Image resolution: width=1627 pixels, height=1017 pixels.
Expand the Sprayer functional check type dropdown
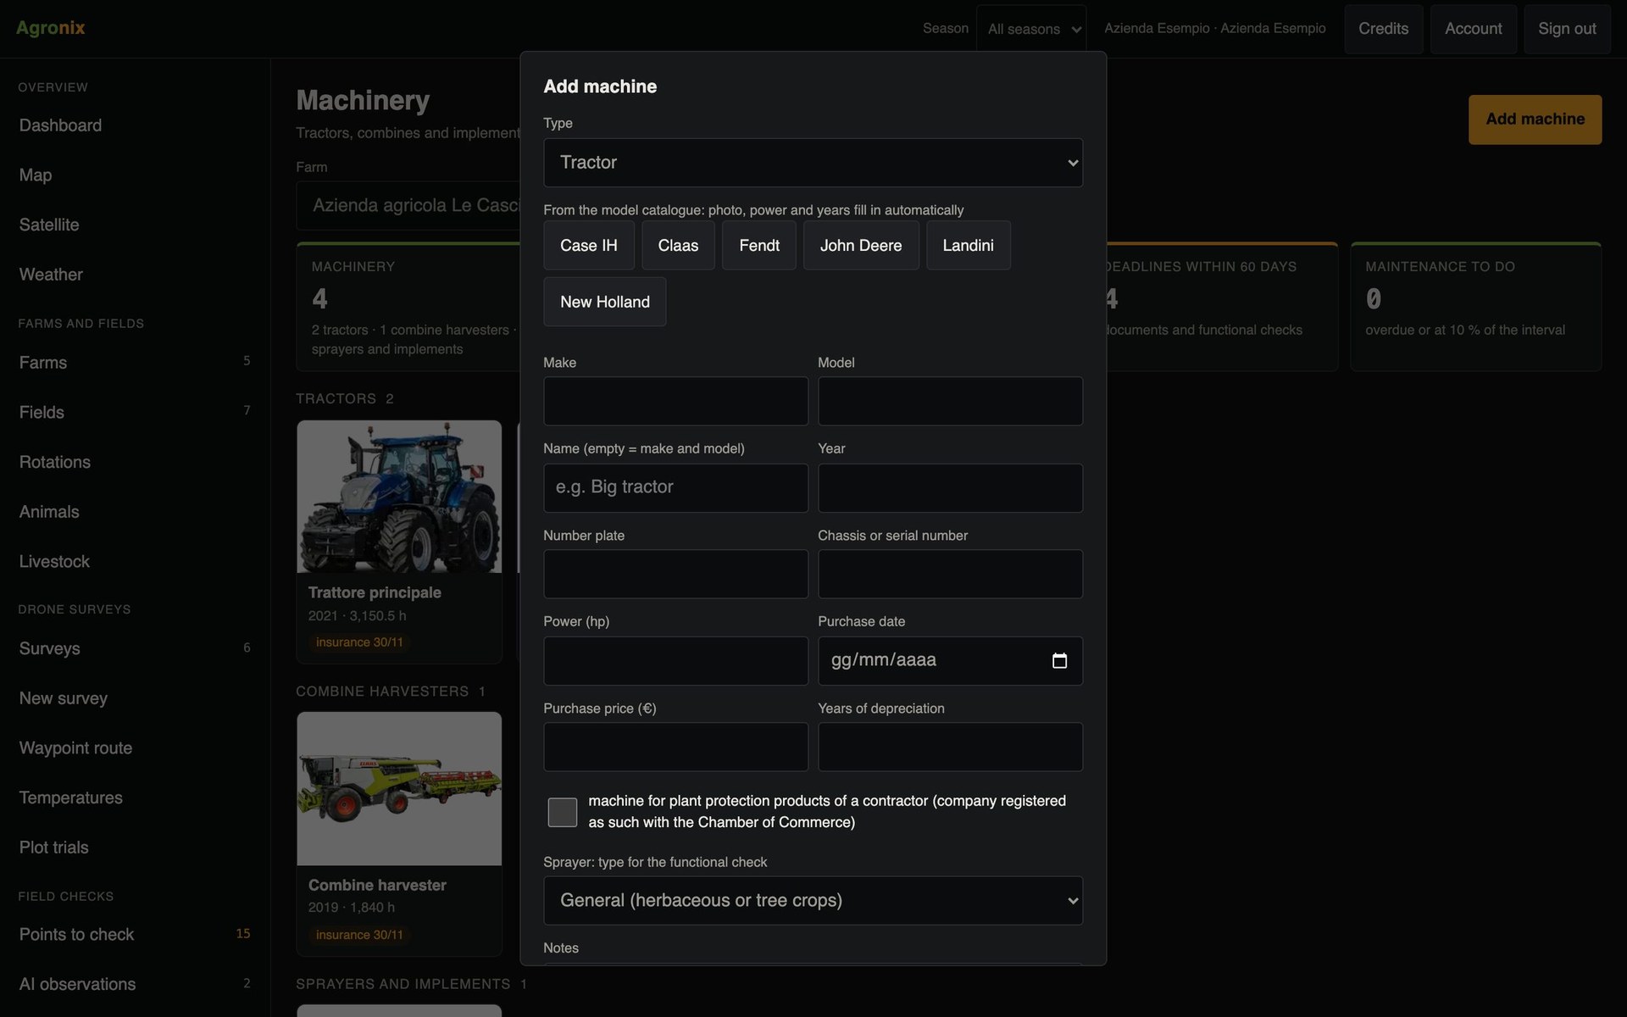pos(813,901)
